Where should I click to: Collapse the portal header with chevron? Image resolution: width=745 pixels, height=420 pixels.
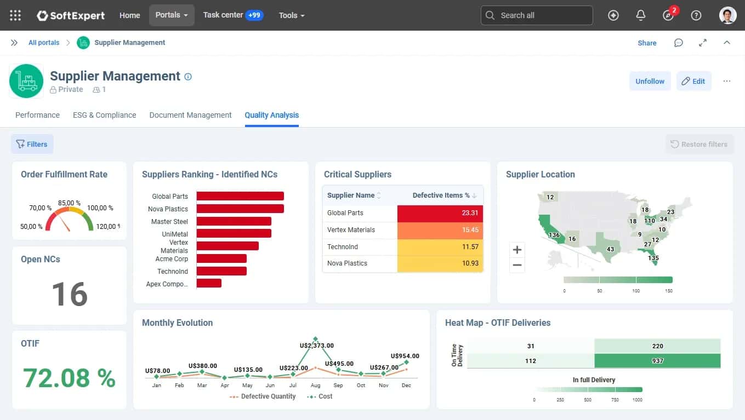click(727, 43)
